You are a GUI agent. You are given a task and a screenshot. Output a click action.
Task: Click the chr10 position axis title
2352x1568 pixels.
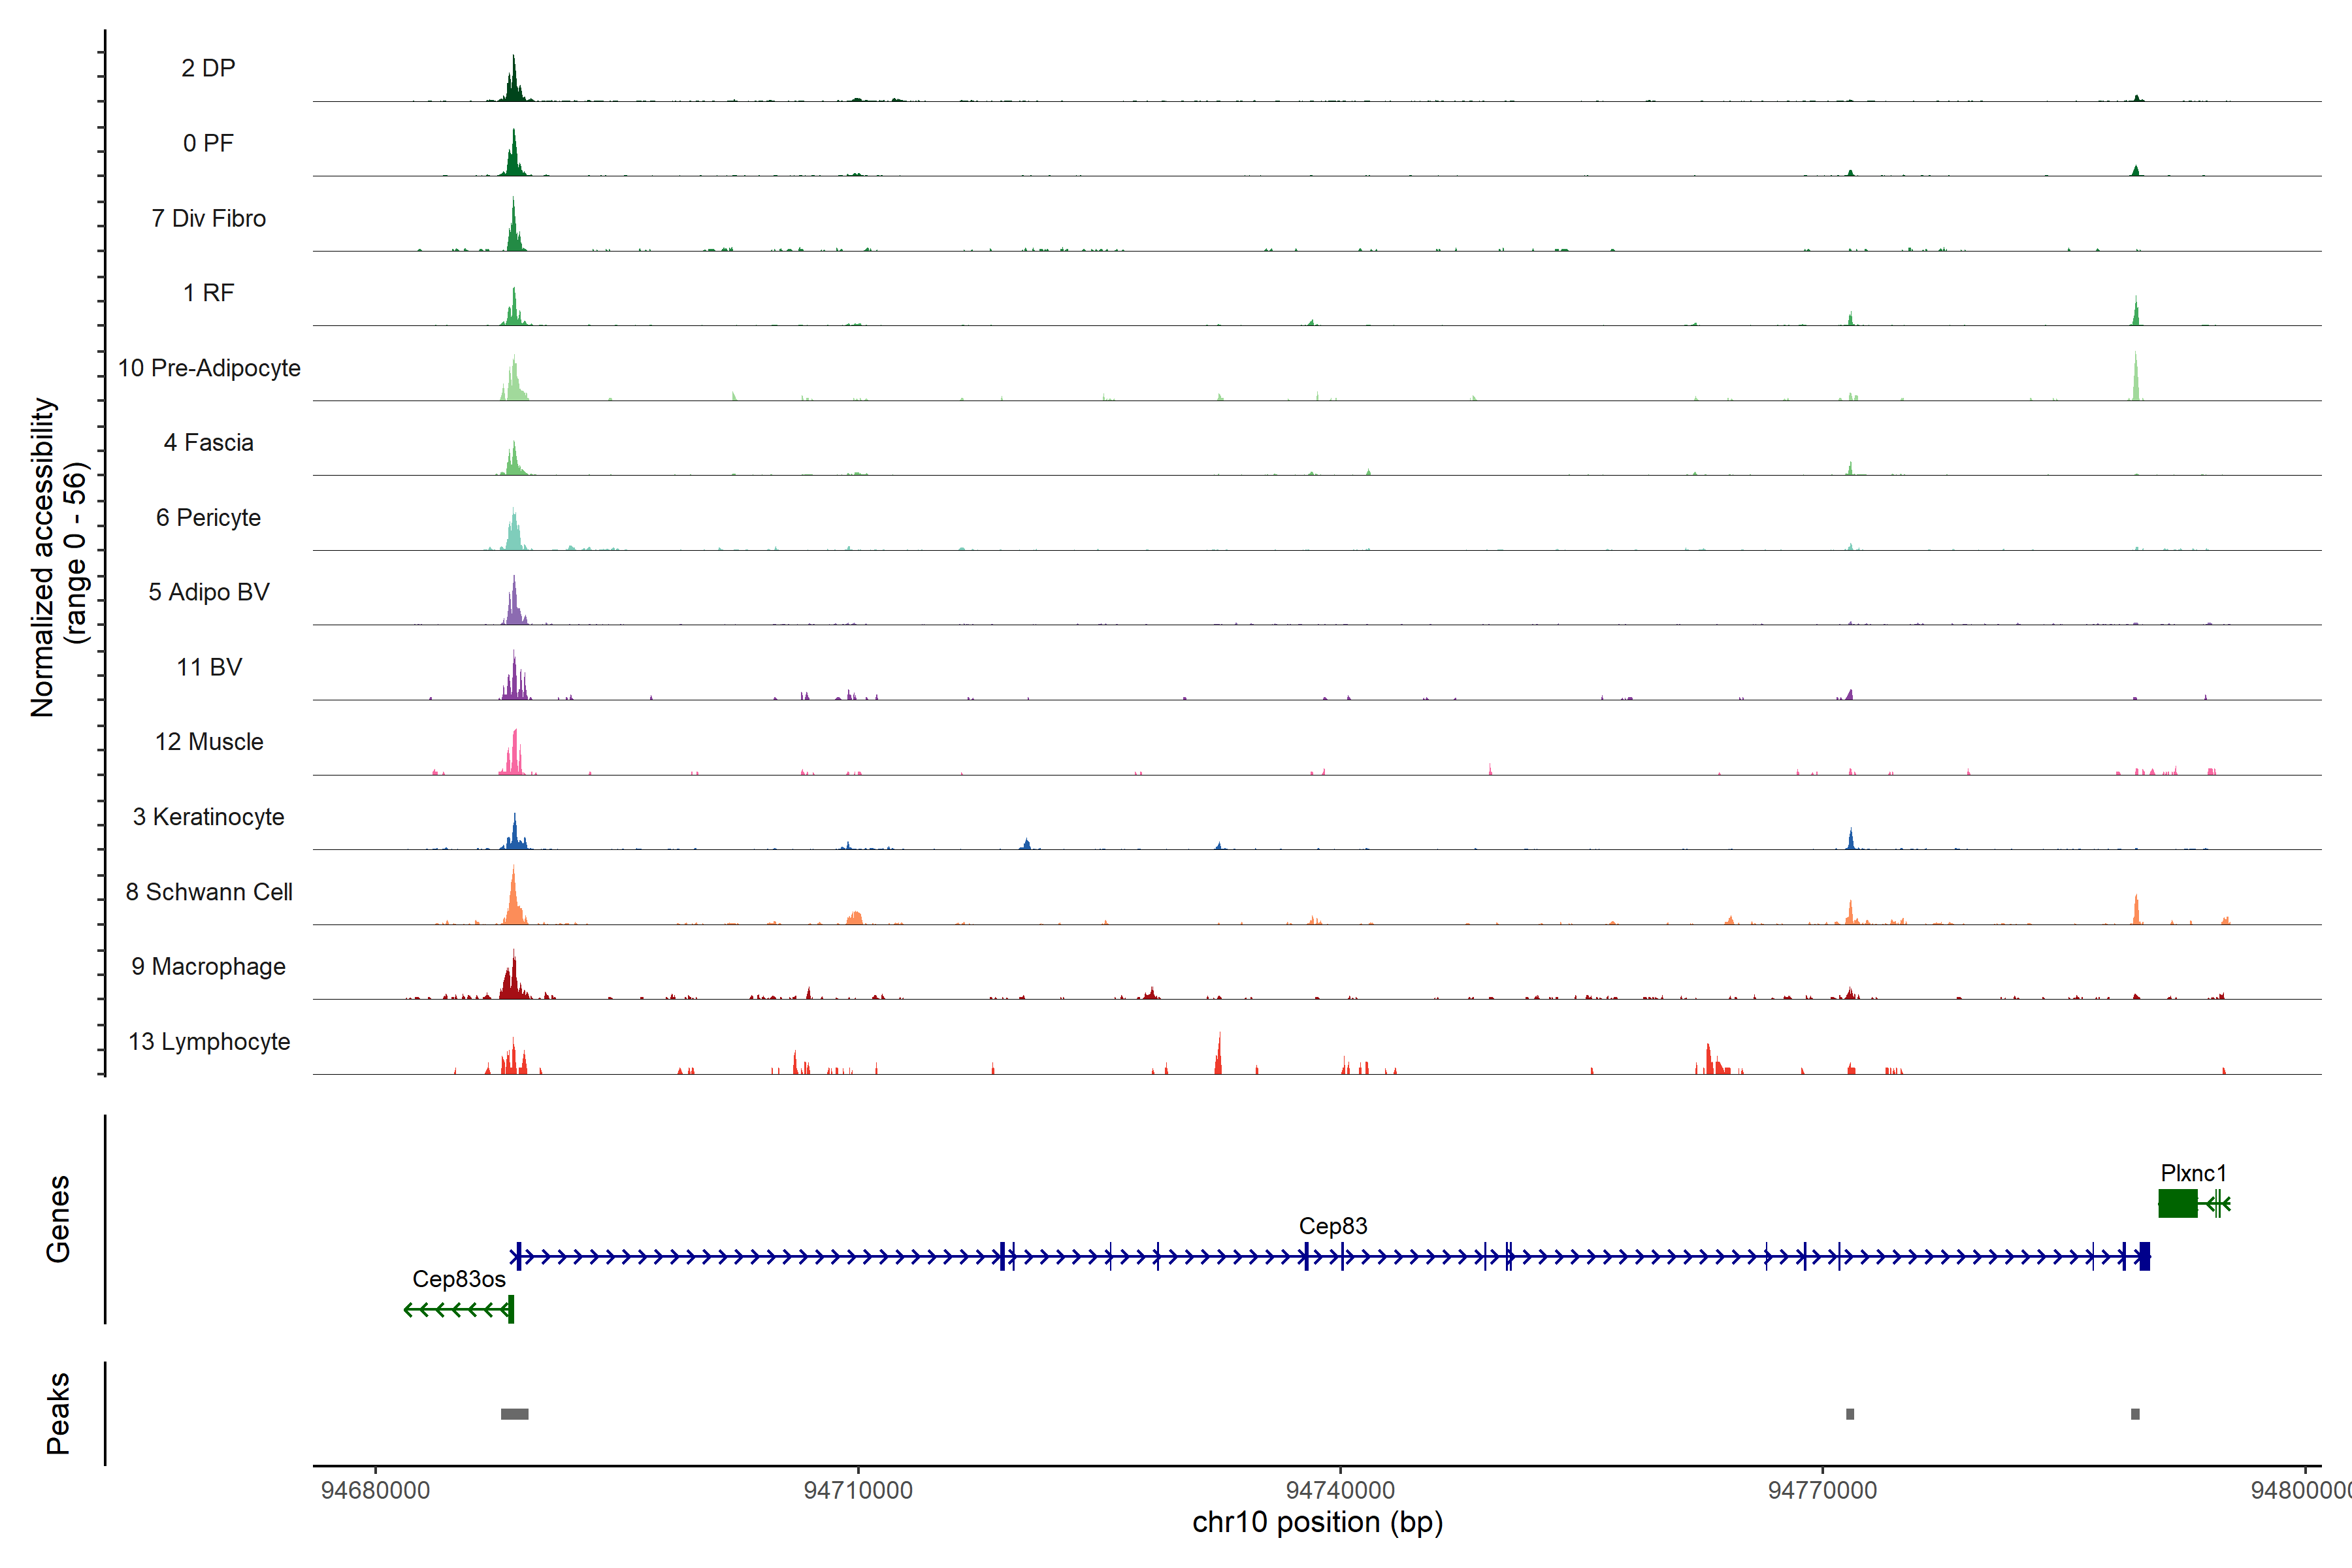(x=1317, y=1522)
